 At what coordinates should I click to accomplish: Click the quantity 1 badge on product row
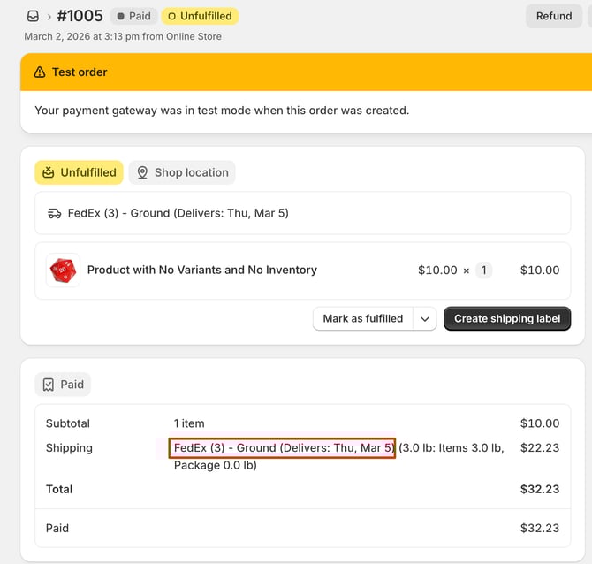[483, 270]
